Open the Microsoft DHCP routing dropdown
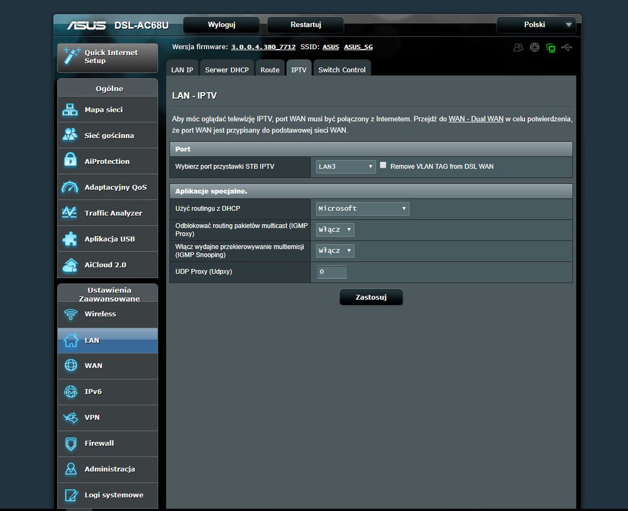Viewport: 628px width, 511px height. click(x=363, y=208)
